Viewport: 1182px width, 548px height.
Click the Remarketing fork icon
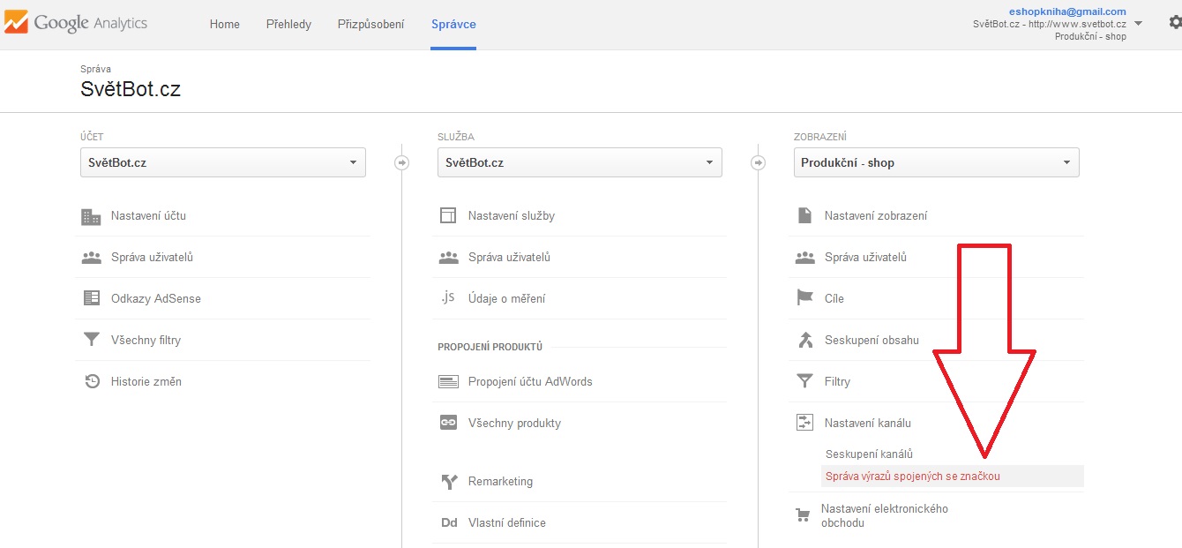click(x=449, y=482)
